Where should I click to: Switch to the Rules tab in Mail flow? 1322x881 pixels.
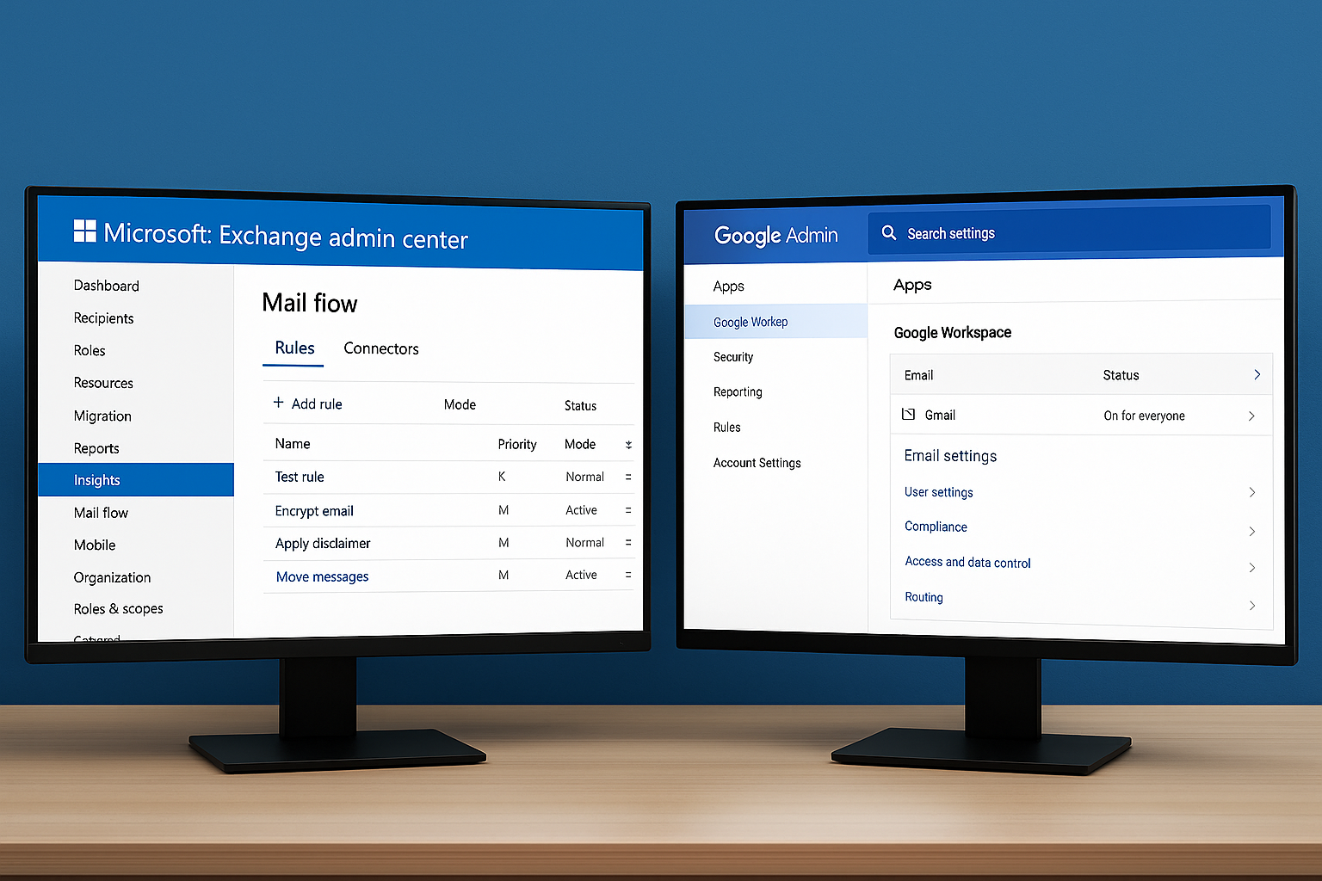[x=294, y=348]
